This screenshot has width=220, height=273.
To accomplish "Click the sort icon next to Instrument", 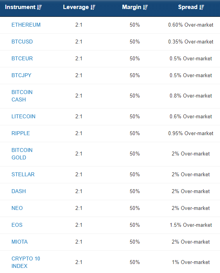I will point(39,7).
